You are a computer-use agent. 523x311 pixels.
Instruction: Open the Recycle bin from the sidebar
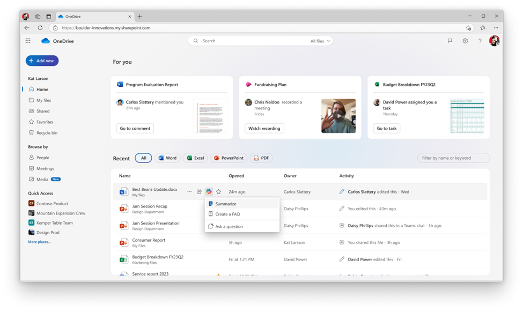[43, 132]
